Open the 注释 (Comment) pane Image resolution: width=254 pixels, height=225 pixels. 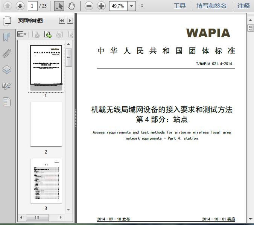point(243,6)
